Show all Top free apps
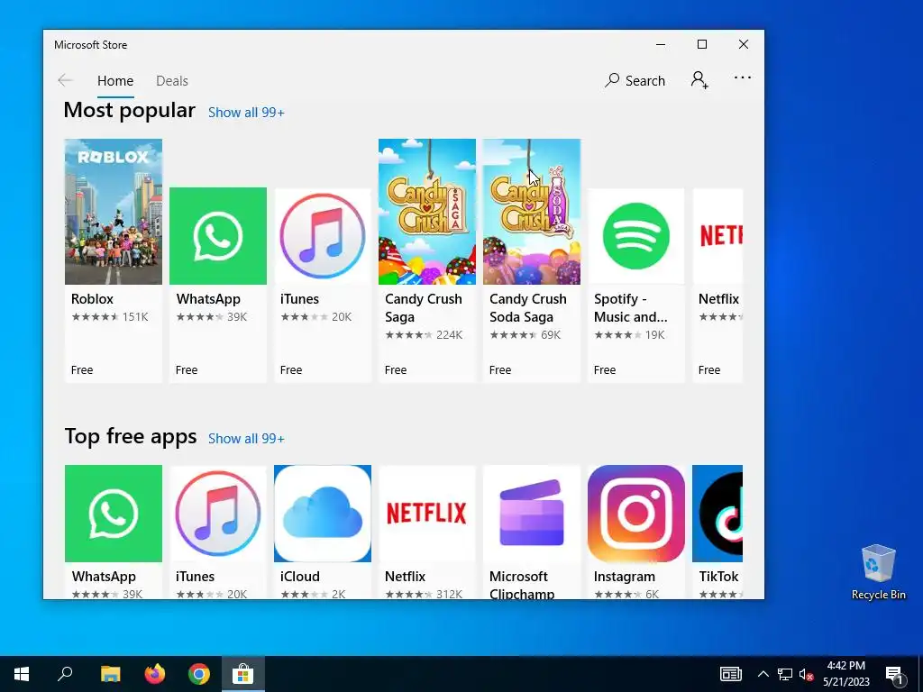Image resolution: width=923 pixels, height=692 pixels. [246, 439]
